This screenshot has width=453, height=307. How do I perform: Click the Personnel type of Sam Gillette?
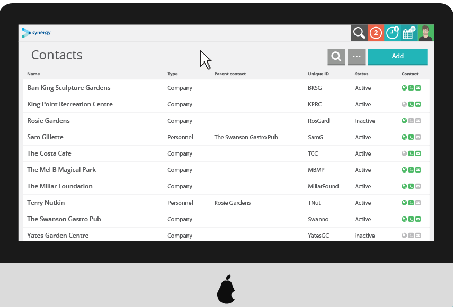(x=180, y=137)
